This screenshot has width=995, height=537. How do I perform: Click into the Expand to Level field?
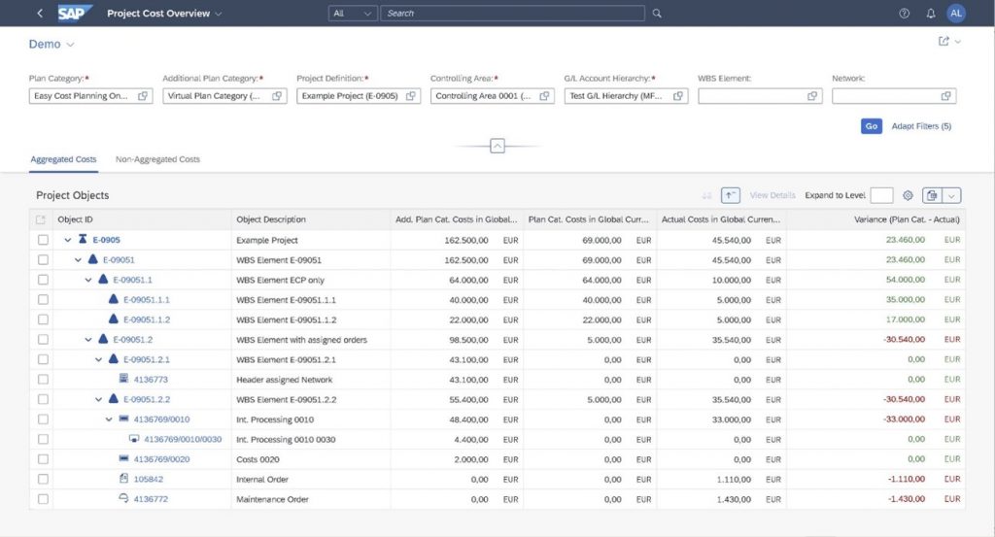(x=881, y=195)
